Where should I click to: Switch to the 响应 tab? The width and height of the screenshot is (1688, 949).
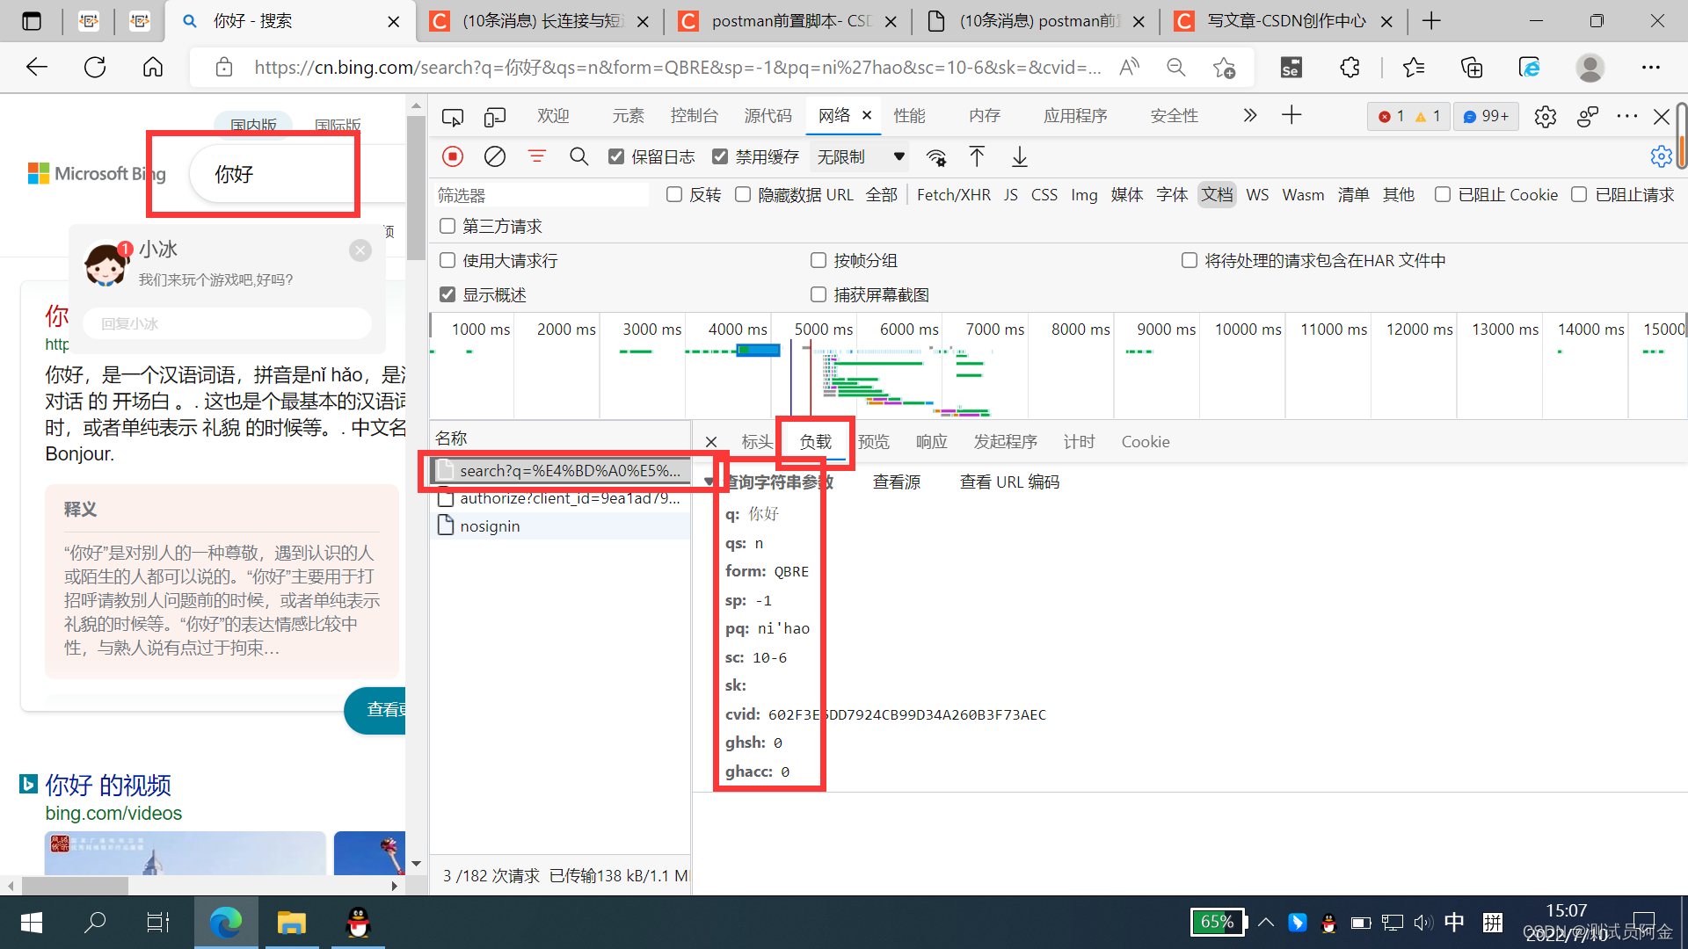pyautogui.click(x=931, y=442)
